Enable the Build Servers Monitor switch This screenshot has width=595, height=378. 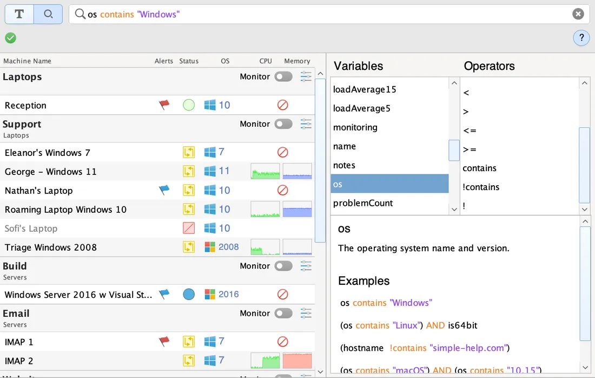point(283,266)
